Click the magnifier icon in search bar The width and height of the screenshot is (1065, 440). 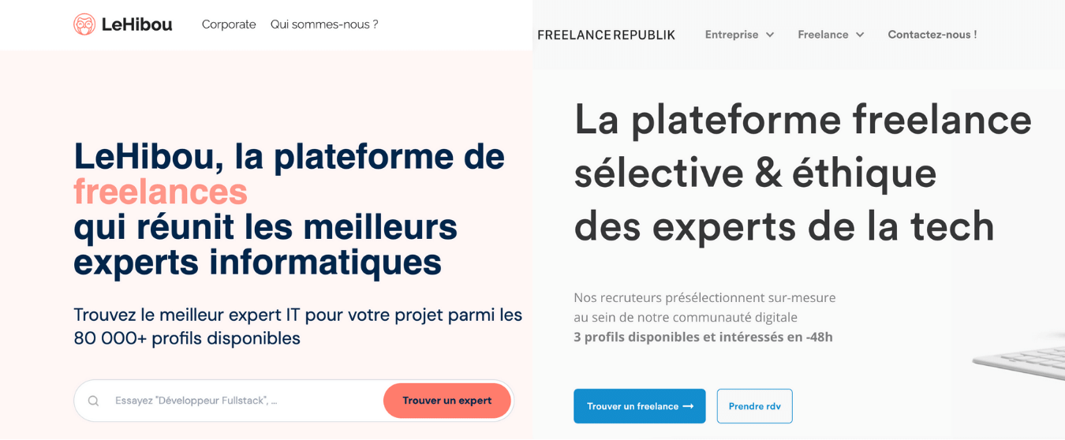click(x=94, y=401)
